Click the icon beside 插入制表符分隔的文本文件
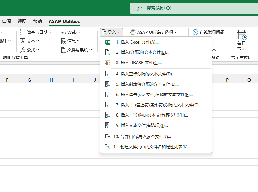This screenshot has width=258, height=192. tap(107, 84)
